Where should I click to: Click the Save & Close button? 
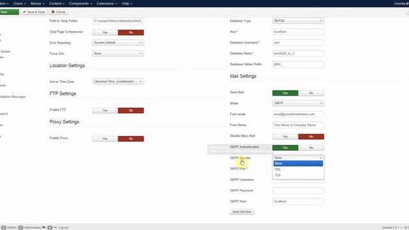pos(34,12)
